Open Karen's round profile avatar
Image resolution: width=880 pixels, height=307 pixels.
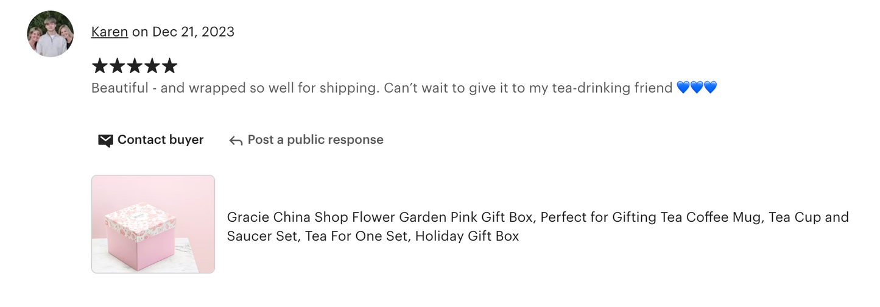pos(51,34)
